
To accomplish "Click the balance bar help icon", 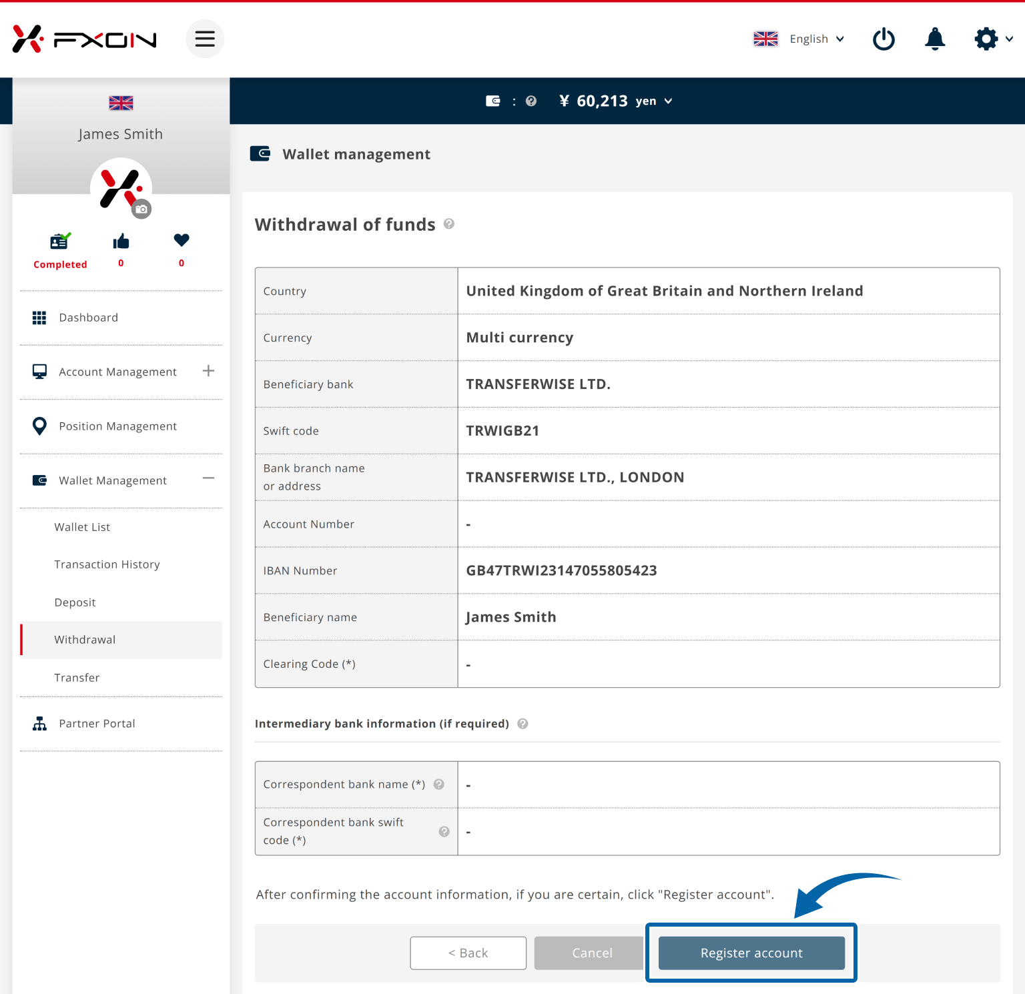I will 531,101.
